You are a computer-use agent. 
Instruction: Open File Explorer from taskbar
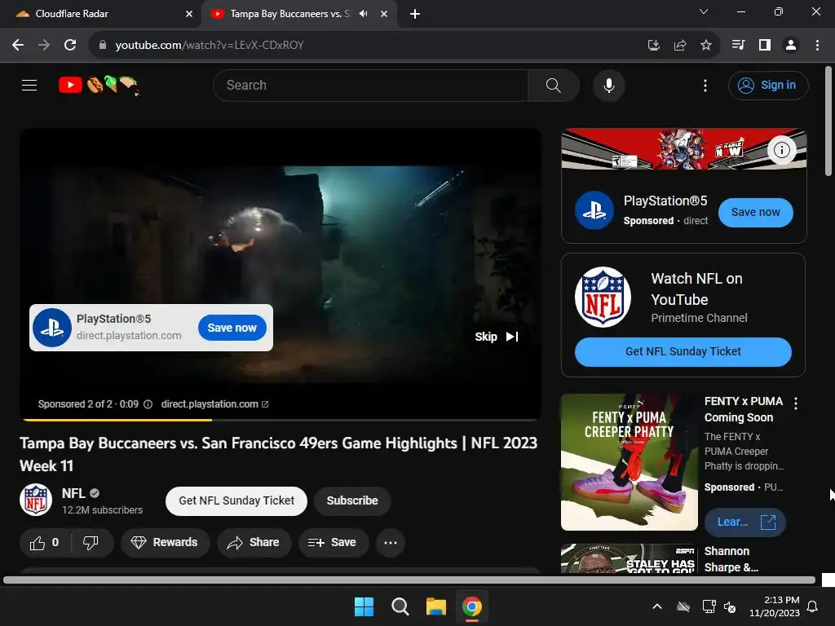click(x=436, y=606)
